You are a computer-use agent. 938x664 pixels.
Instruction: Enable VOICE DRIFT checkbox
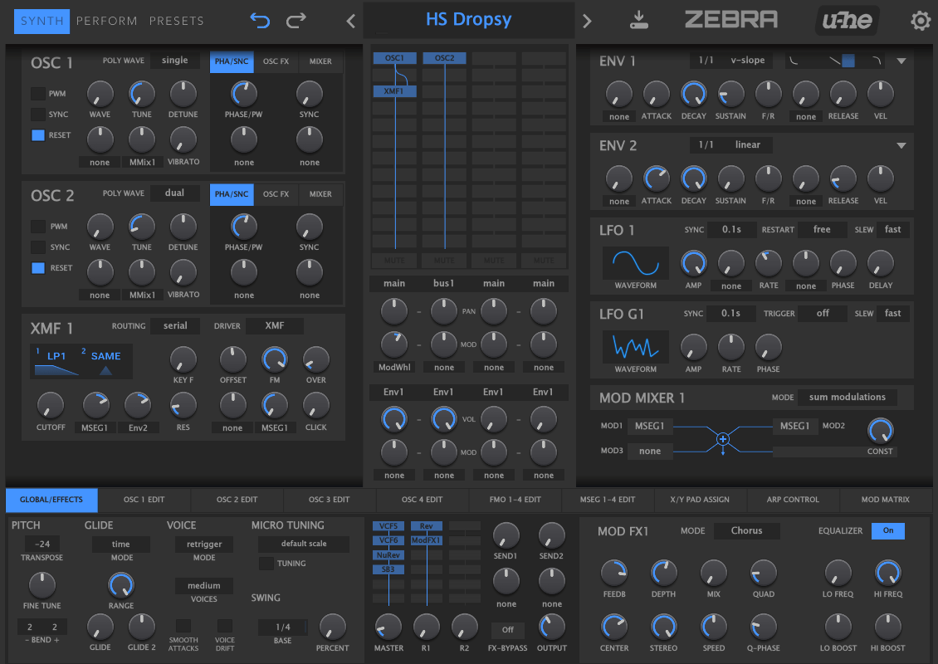(x=224, y=626)
